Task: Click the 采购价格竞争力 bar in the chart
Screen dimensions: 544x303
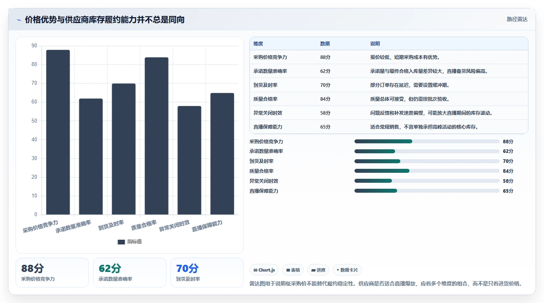Action: 58,132
